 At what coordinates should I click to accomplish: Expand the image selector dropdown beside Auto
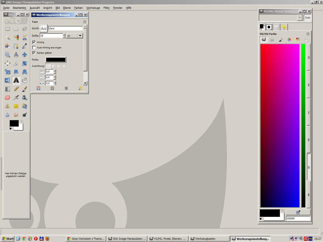[x=300, y=18]
